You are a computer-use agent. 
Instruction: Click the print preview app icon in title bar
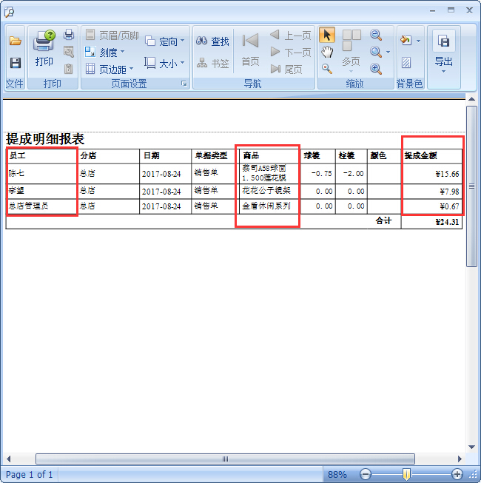(x=9, y=12)
